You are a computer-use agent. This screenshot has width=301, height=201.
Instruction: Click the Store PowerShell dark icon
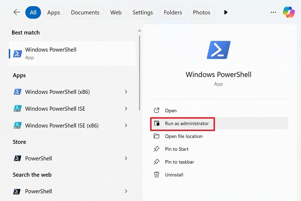pos(17,158)
